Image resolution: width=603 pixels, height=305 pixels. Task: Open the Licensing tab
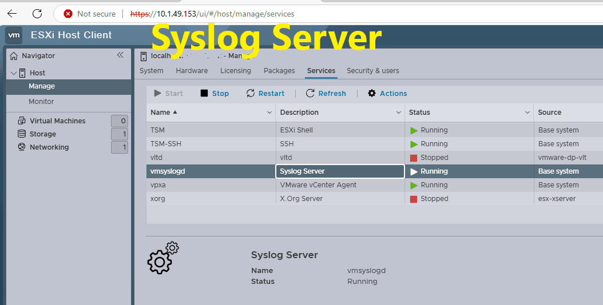point(236,71)
